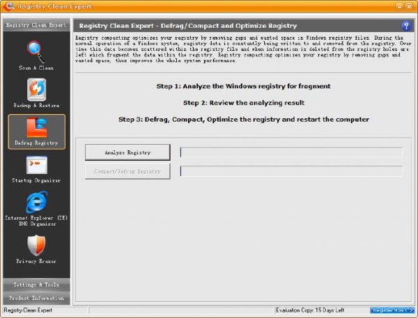Click 'Evaluation Copy: 15 Days Left' status text
This screenshot has width=418, height=318.
click(x=310, y=310)
